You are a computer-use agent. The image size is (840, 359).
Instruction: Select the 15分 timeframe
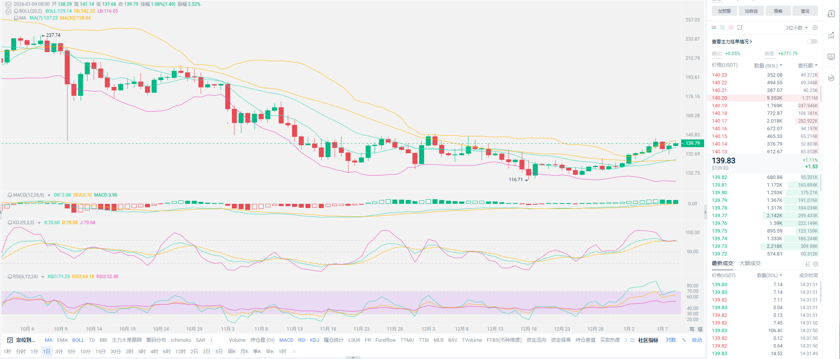pos(100,351)
